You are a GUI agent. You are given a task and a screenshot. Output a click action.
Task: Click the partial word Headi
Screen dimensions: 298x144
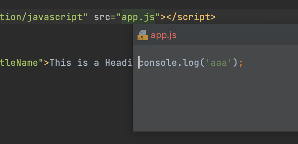coord(119,63)
